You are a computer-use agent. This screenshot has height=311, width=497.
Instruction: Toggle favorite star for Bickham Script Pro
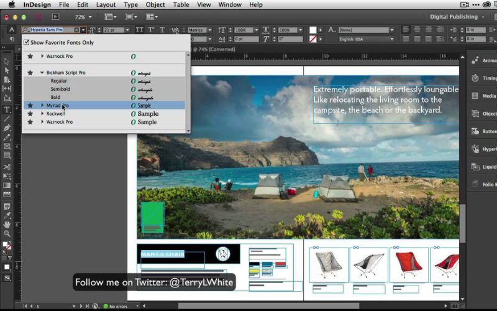[29, 73]
